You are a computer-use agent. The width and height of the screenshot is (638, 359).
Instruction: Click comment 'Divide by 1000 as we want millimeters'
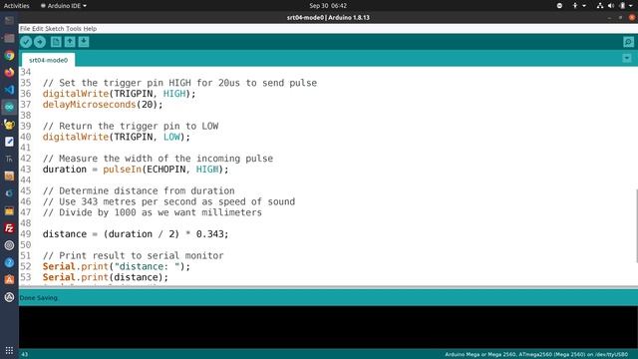point(153,212)
